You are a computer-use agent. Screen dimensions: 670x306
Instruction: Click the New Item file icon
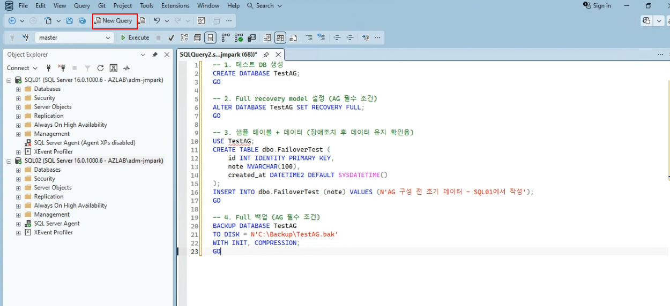click(48, 21)
